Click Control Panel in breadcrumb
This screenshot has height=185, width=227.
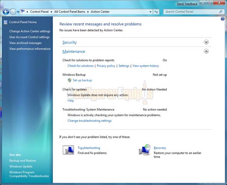pos(39,12)
